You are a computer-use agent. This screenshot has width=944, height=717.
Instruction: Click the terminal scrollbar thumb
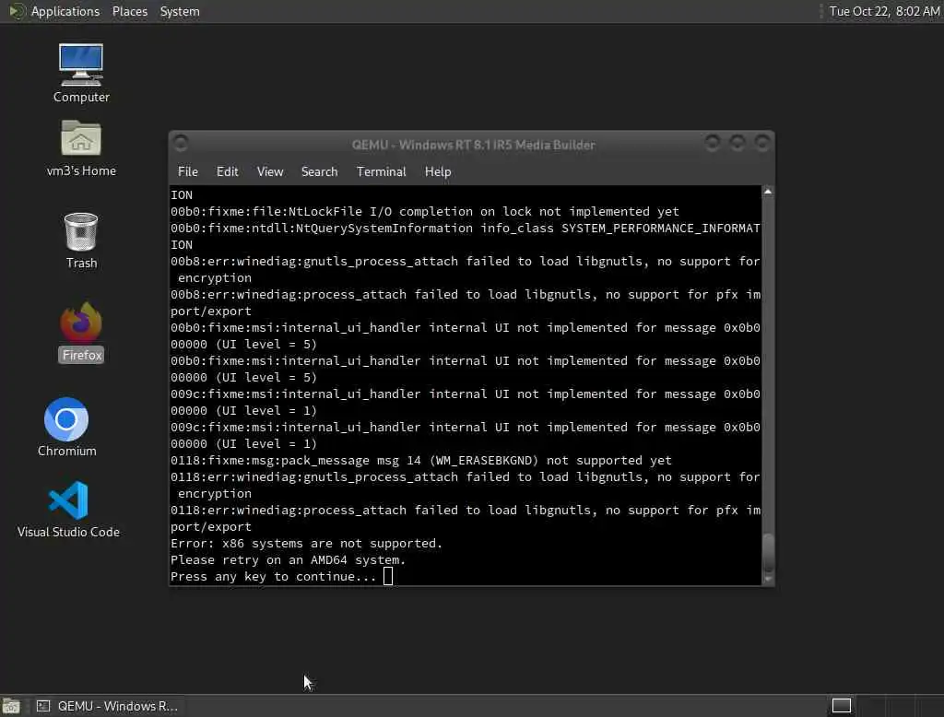click(768, 553)
